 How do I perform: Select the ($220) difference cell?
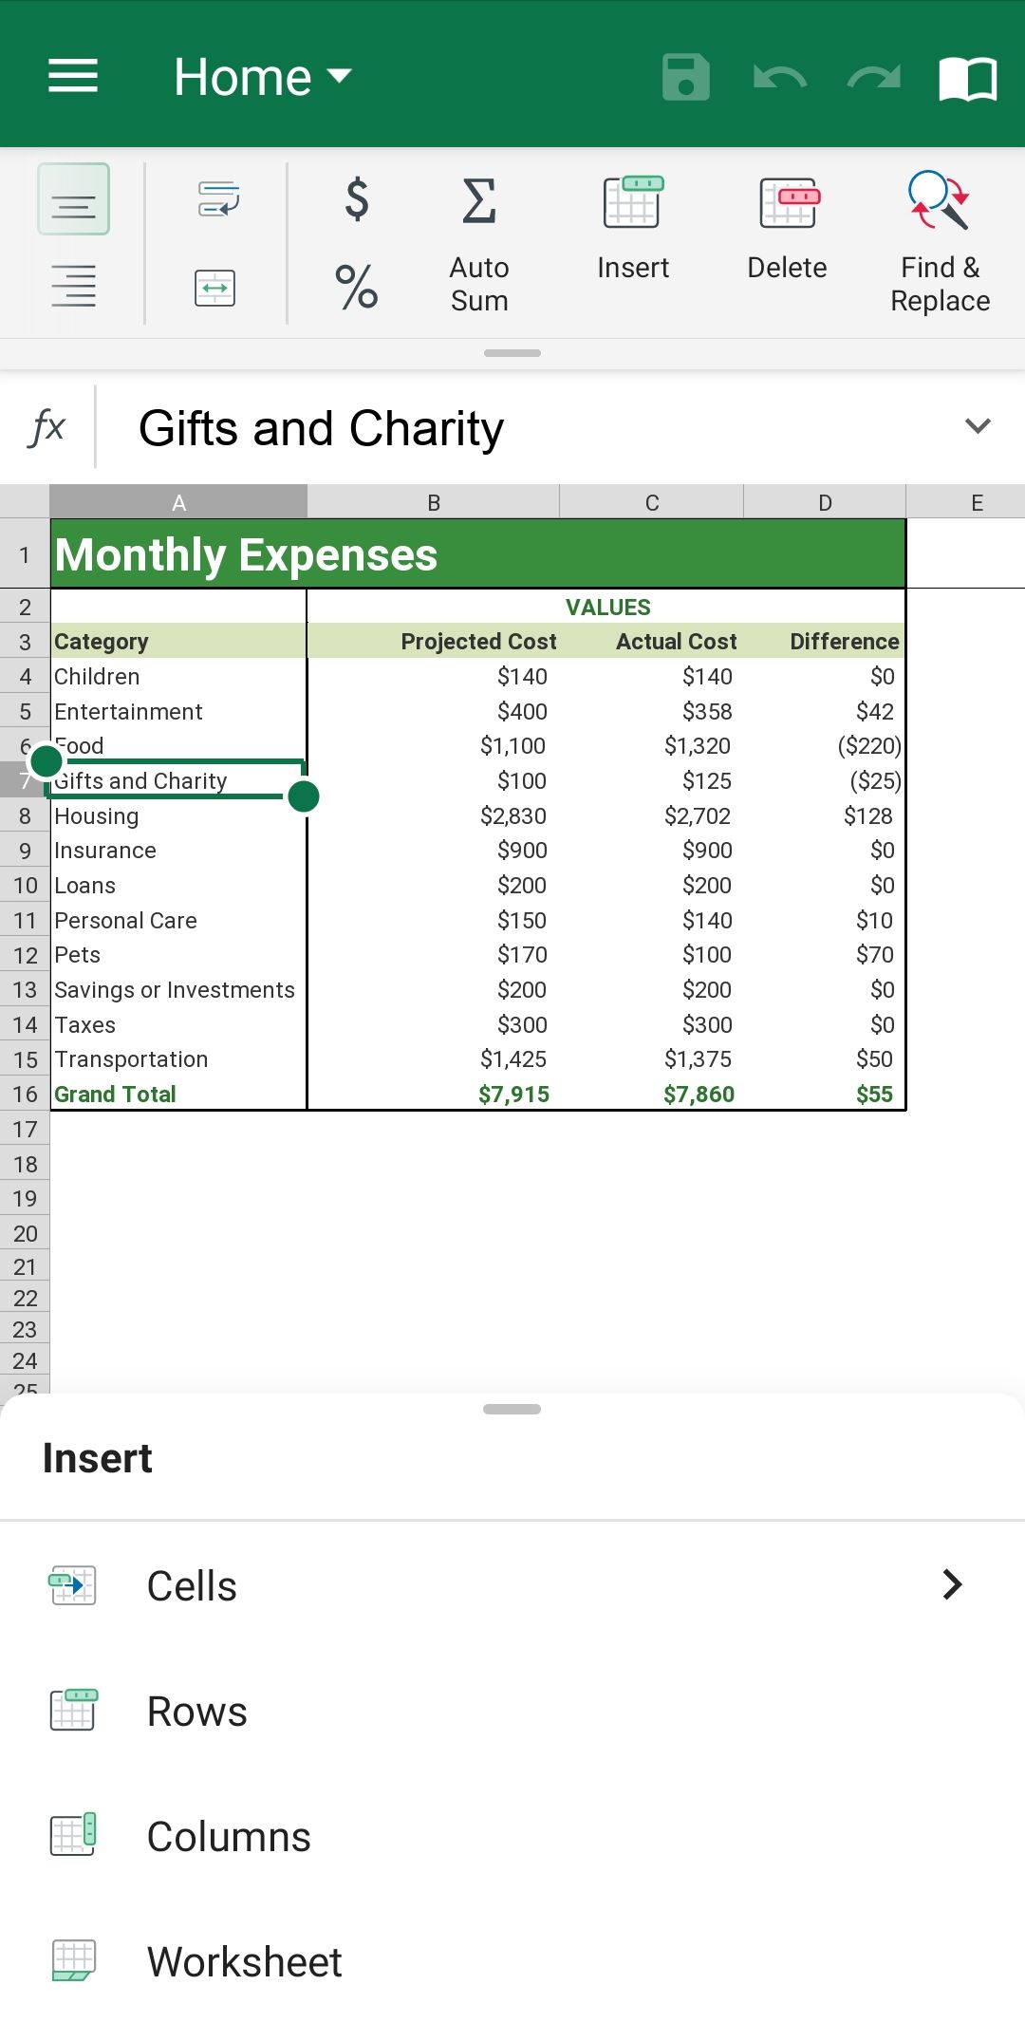click(x=825, y=746)
